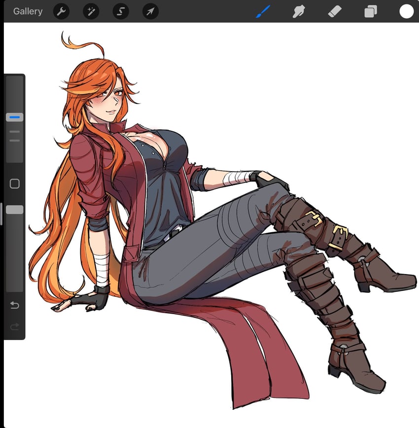Tap the square Modify eyedropper button
419x428 pixels.
point(14,184)
